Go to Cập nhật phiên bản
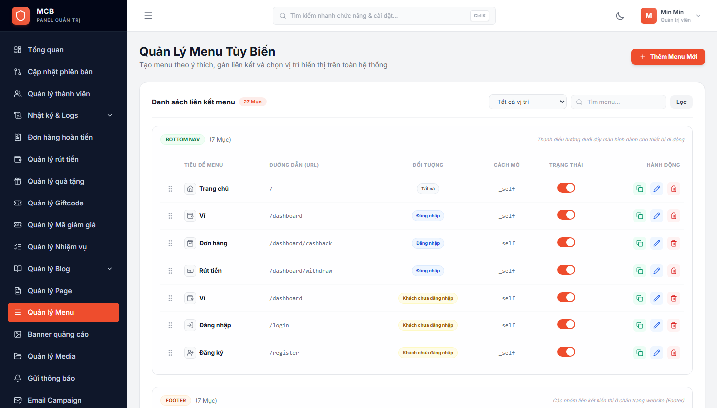717x408 pixels. [x=64, y=72]
